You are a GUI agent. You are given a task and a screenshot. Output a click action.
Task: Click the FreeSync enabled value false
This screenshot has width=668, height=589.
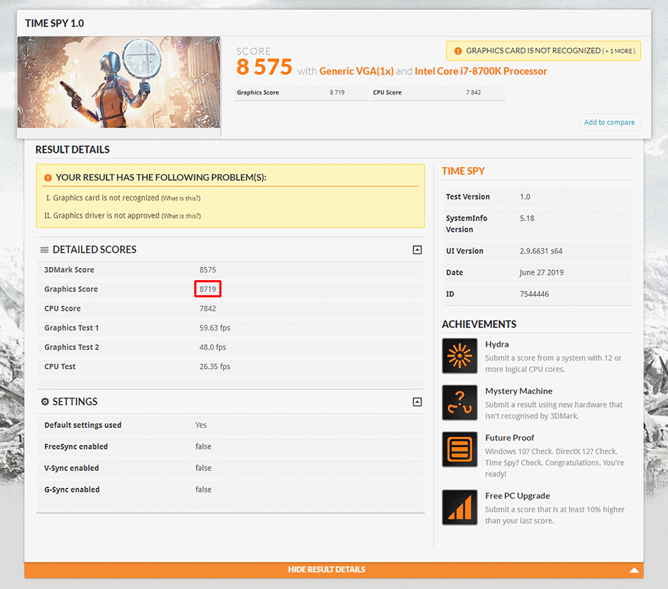tap(204, 446)
